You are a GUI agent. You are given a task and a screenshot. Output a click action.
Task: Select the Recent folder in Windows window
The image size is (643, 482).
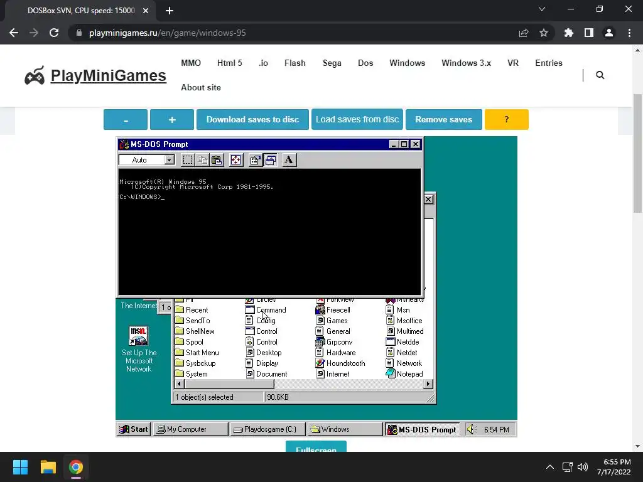tap(192, 310)
